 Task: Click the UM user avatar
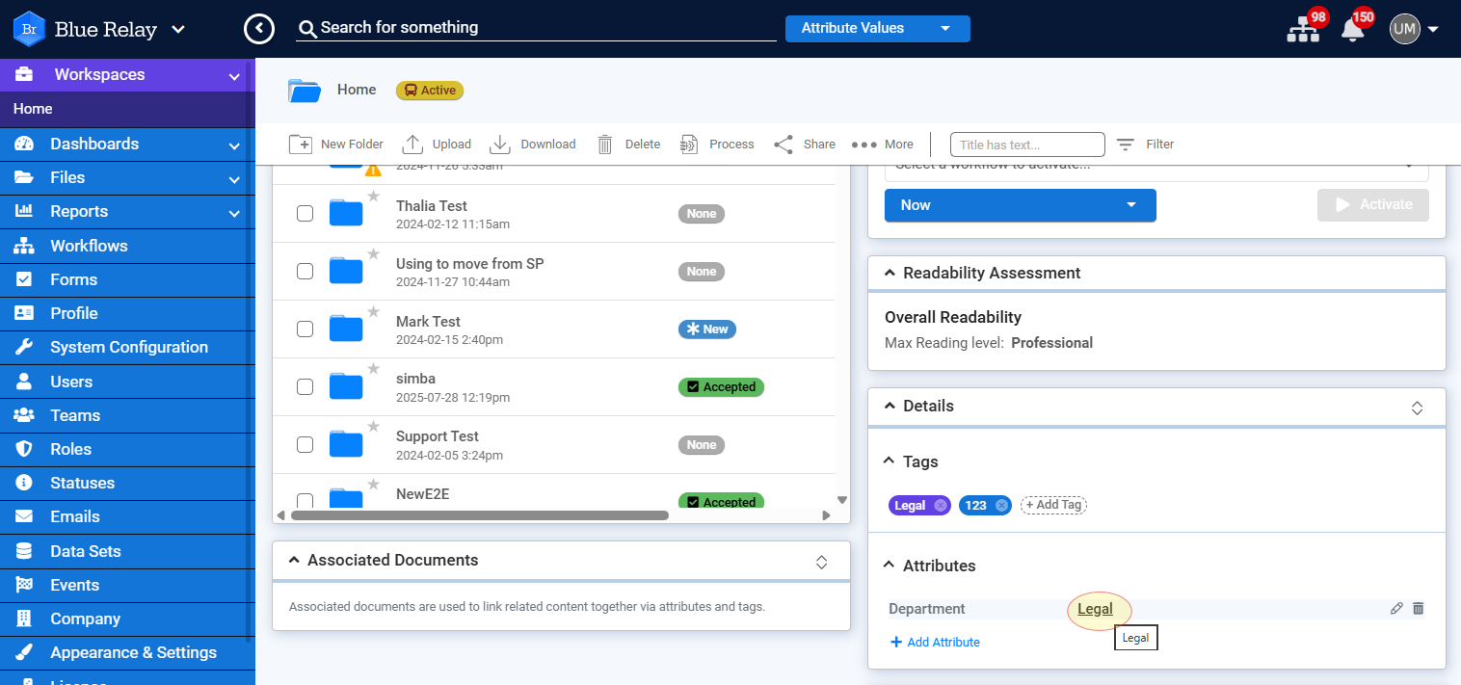[1405, 29]
